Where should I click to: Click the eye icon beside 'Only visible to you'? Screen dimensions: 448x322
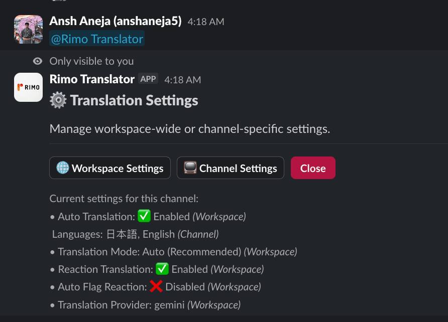click(37, 61)
